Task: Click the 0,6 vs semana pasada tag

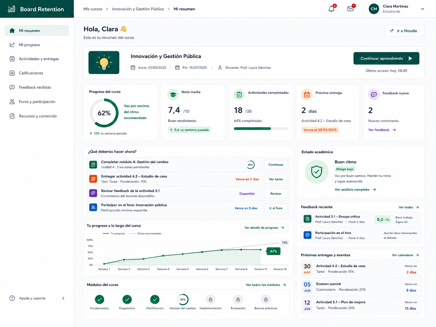Action: [190, 130]
